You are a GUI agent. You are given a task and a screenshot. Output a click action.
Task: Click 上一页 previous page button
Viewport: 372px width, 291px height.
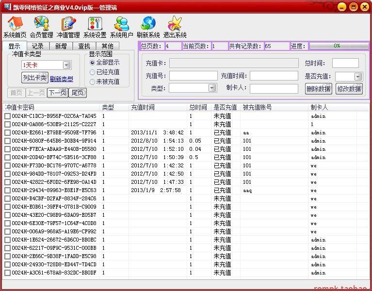36,93
